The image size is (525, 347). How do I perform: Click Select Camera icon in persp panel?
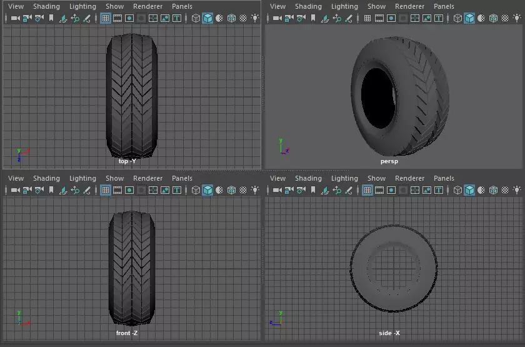pyautogui.click(x=277, y=18)
